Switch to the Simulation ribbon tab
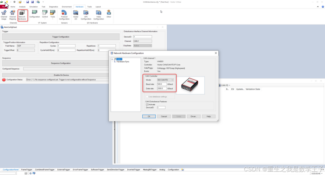Screen dimensions: 325x175 point(33,7)
